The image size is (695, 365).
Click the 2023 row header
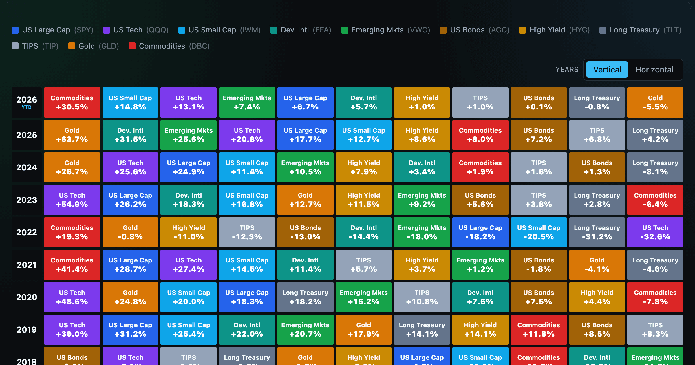[x=27, y=200]
